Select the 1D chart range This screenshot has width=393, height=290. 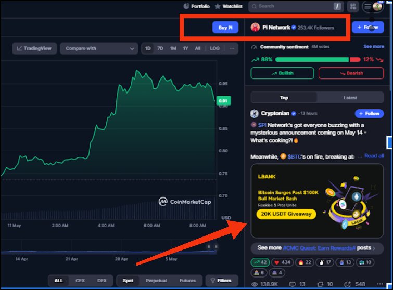[x=148, y=48]
